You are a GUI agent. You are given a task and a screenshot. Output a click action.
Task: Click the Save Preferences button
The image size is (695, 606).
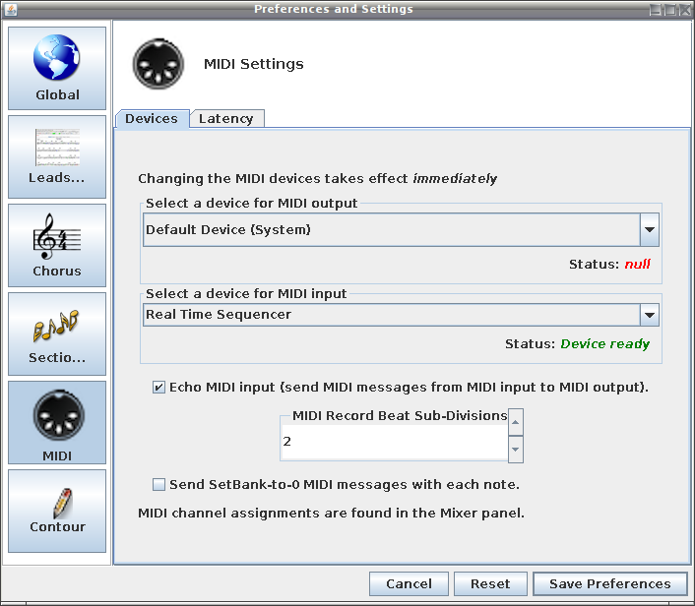coord(610,583)
